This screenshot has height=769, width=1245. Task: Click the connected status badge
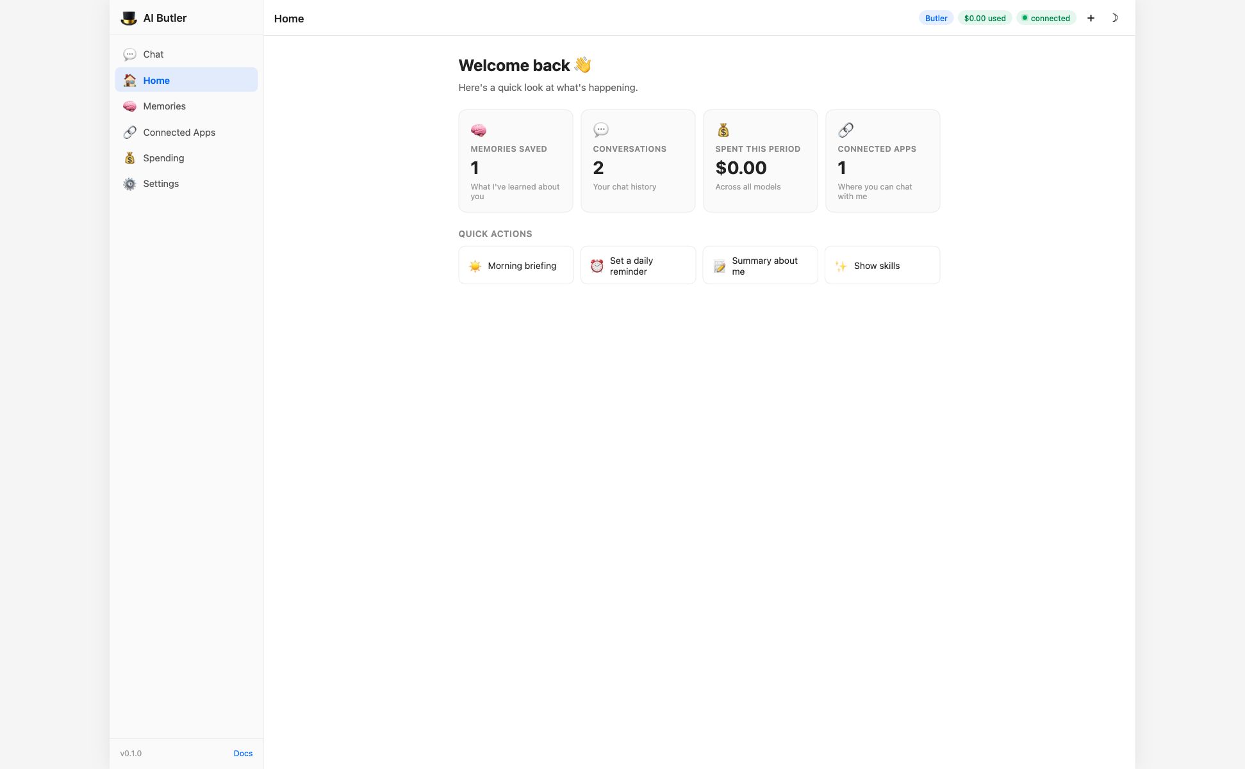point(1046,18)
